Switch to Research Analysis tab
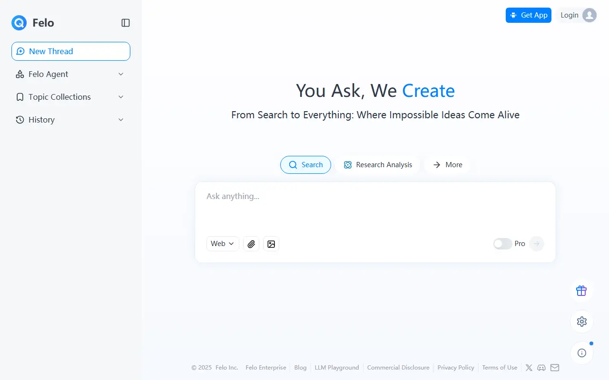Image resolution: width=609 pixels, height=380 pixels. tap(378, 165)
